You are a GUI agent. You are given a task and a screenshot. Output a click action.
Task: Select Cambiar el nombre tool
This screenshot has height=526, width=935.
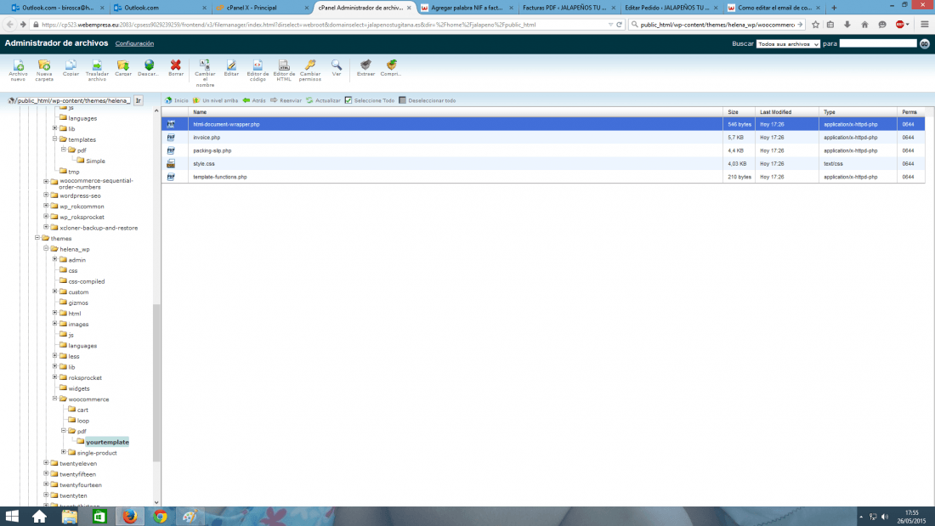(x=205, y=73)
